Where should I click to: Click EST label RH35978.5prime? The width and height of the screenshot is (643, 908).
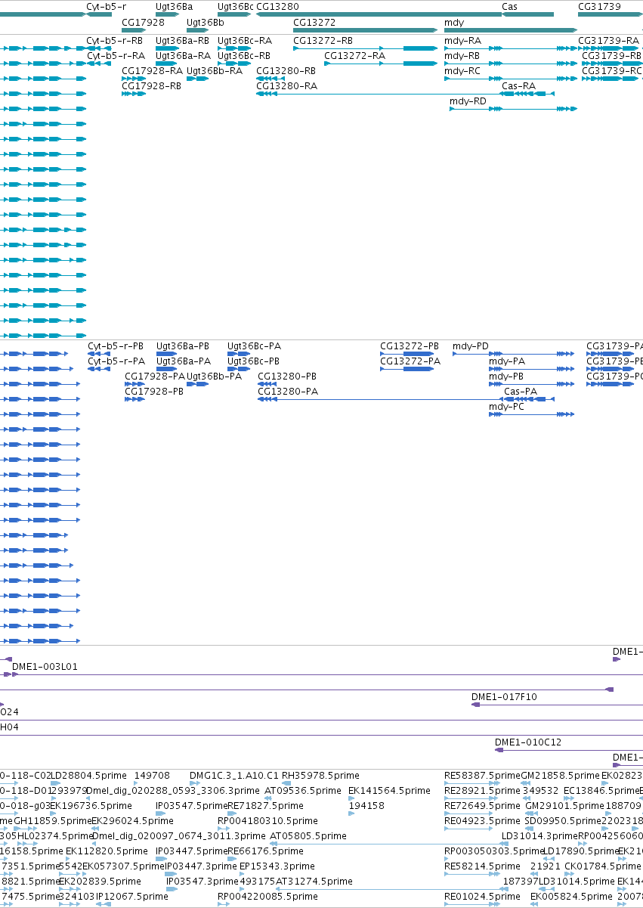point(320,775)
